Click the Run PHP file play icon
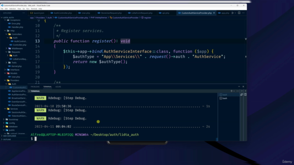This screenshot has width=294, height=165. pos(232,13)
